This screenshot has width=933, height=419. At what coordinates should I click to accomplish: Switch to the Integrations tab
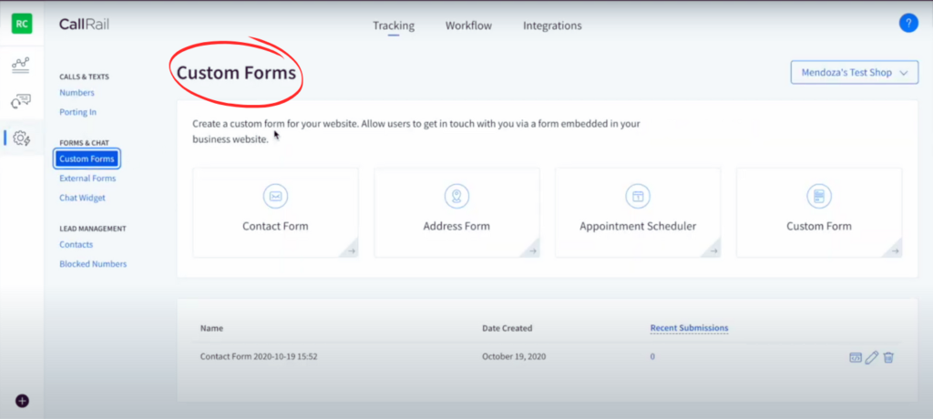click(x=552, y=26)
